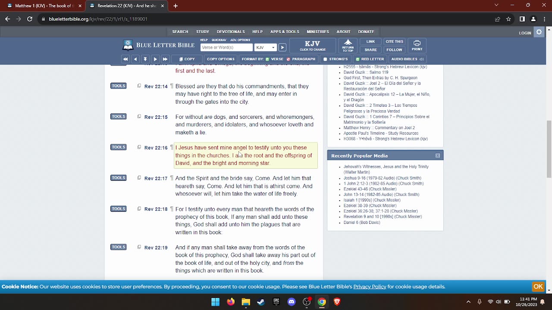This screenshot has height=310, width=552.
Task: Open Epic Games Launcher from the taskbar
Action: tap(276, 302)
